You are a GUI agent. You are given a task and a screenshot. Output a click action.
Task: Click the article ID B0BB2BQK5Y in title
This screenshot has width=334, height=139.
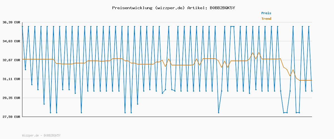[x=222, y=8]
